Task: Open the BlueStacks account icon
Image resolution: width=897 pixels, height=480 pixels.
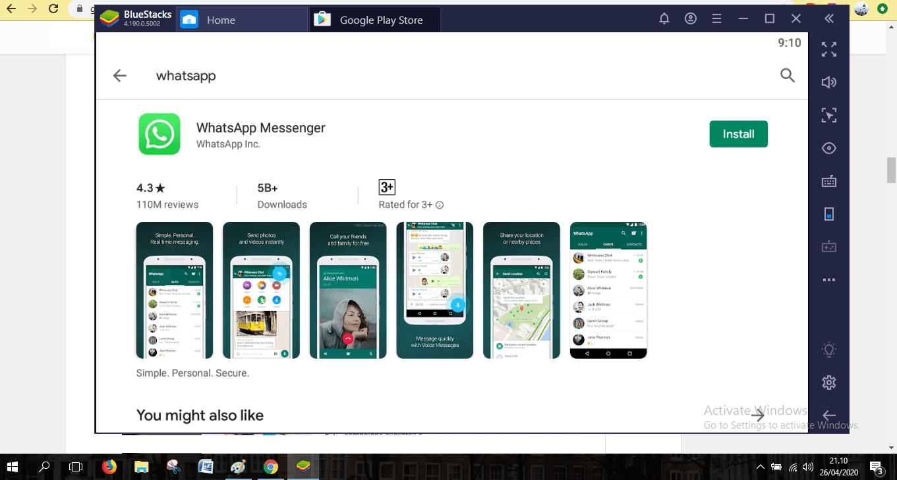Action: (x=691, y=19)
